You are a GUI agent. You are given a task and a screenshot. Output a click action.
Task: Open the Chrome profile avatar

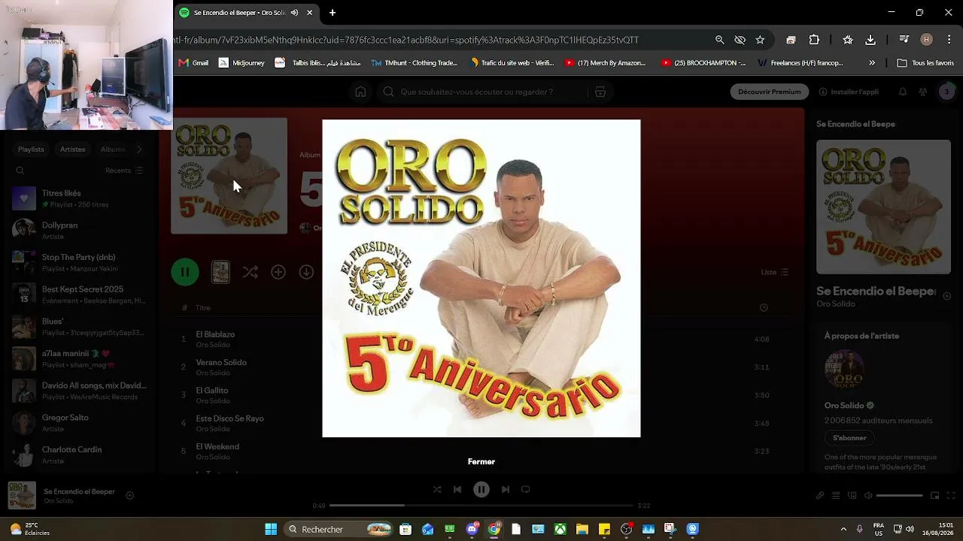pos(927,40)
